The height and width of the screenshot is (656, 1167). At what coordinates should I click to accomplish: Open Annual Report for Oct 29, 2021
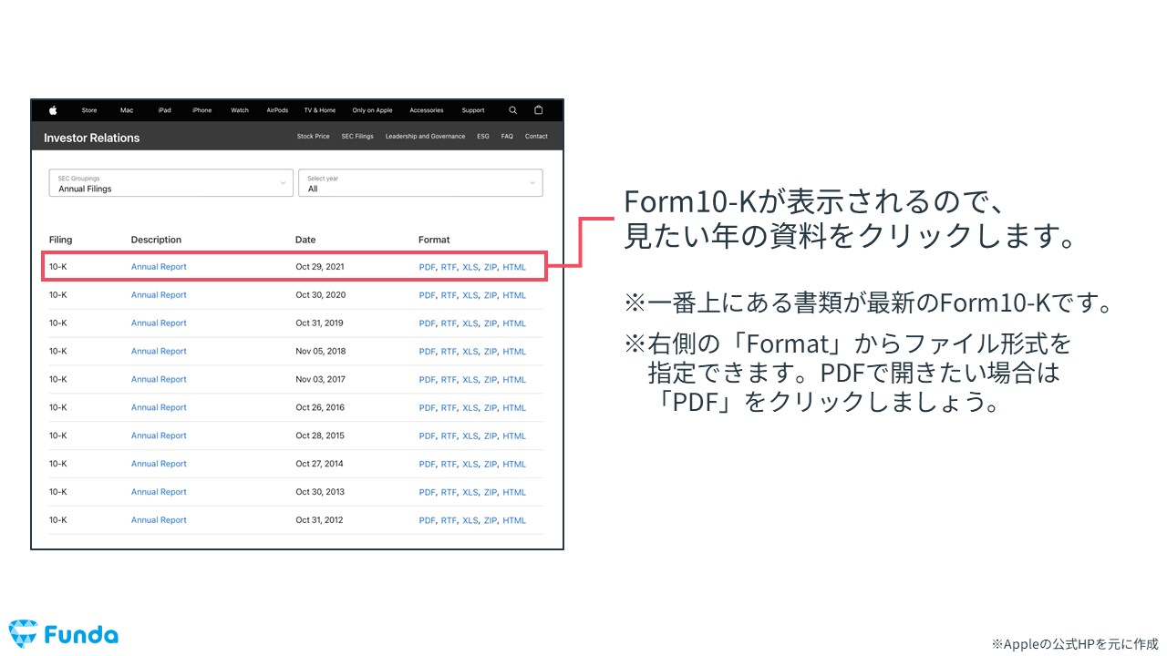(159, 267)
